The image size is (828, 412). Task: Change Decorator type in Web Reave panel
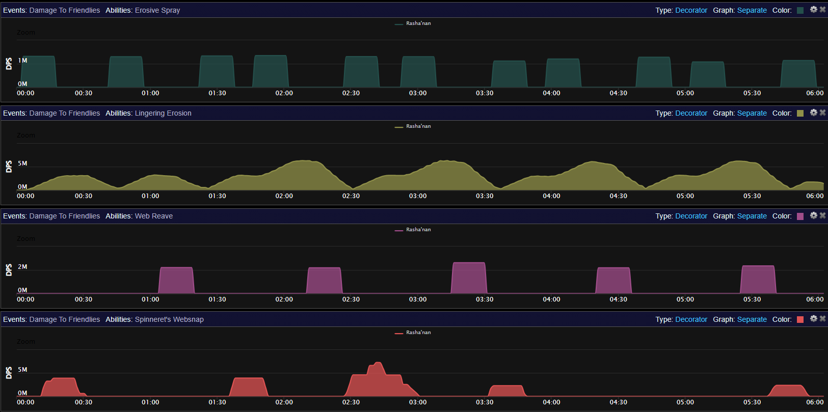point(691,216)
